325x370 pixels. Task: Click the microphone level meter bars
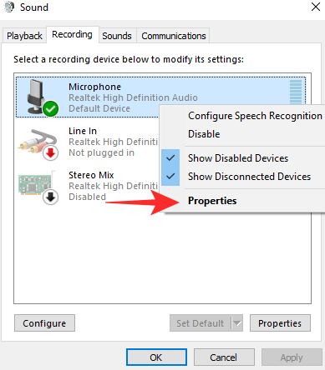pos(296,92)
